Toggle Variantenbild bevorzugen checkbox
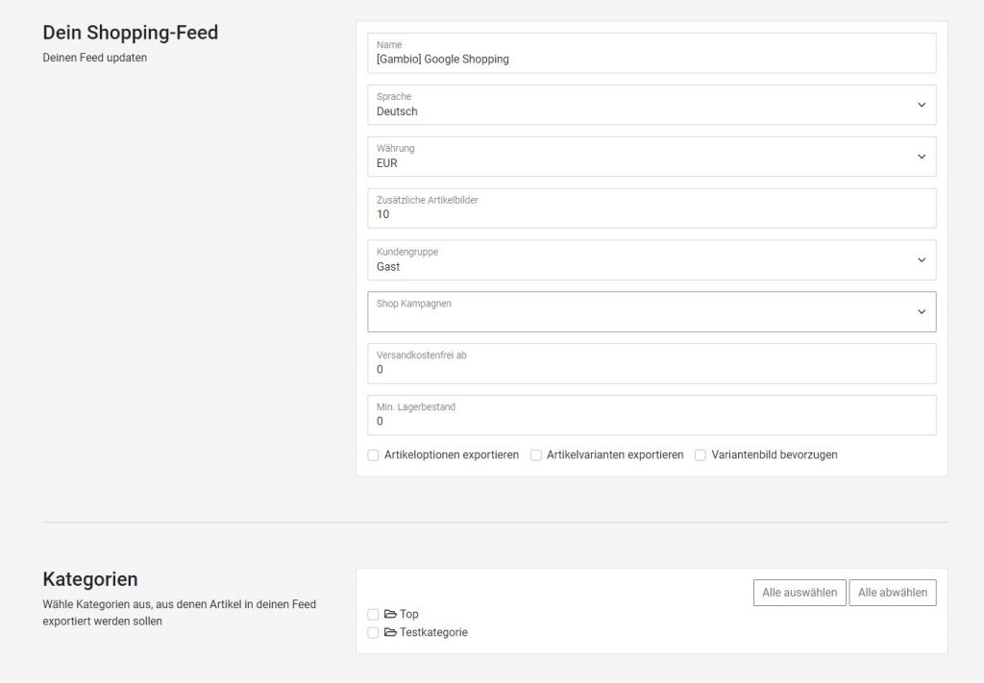The image size is (984, 683). pyautogui.click(x=701, y=454)
